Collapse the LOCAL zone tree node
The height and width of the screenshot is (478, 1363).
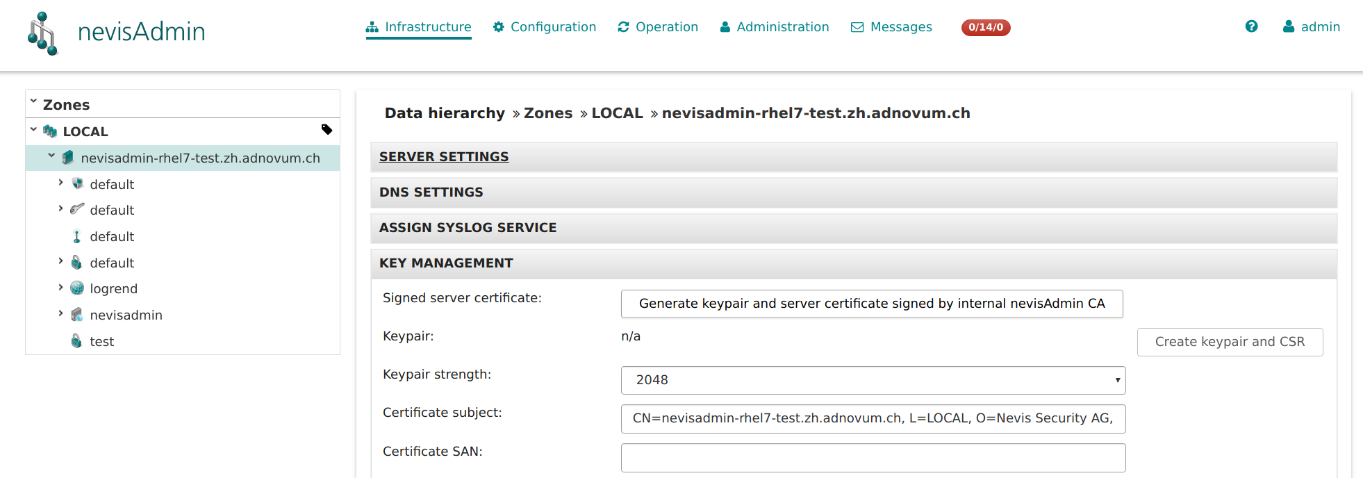click(33, 129)
